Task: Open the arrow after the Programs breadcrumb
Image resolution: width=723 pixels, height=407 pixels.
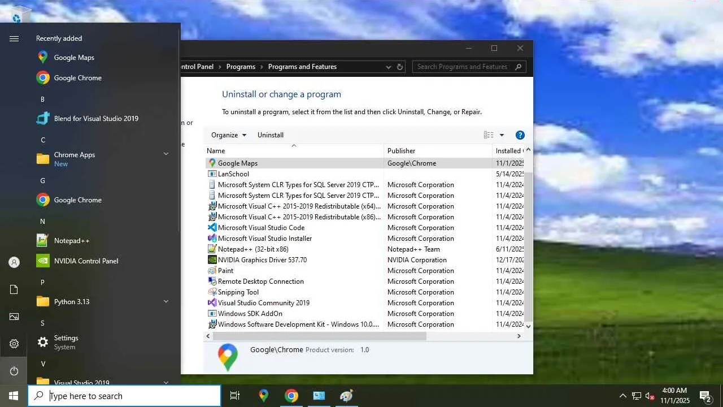Action: coord(262,67)
